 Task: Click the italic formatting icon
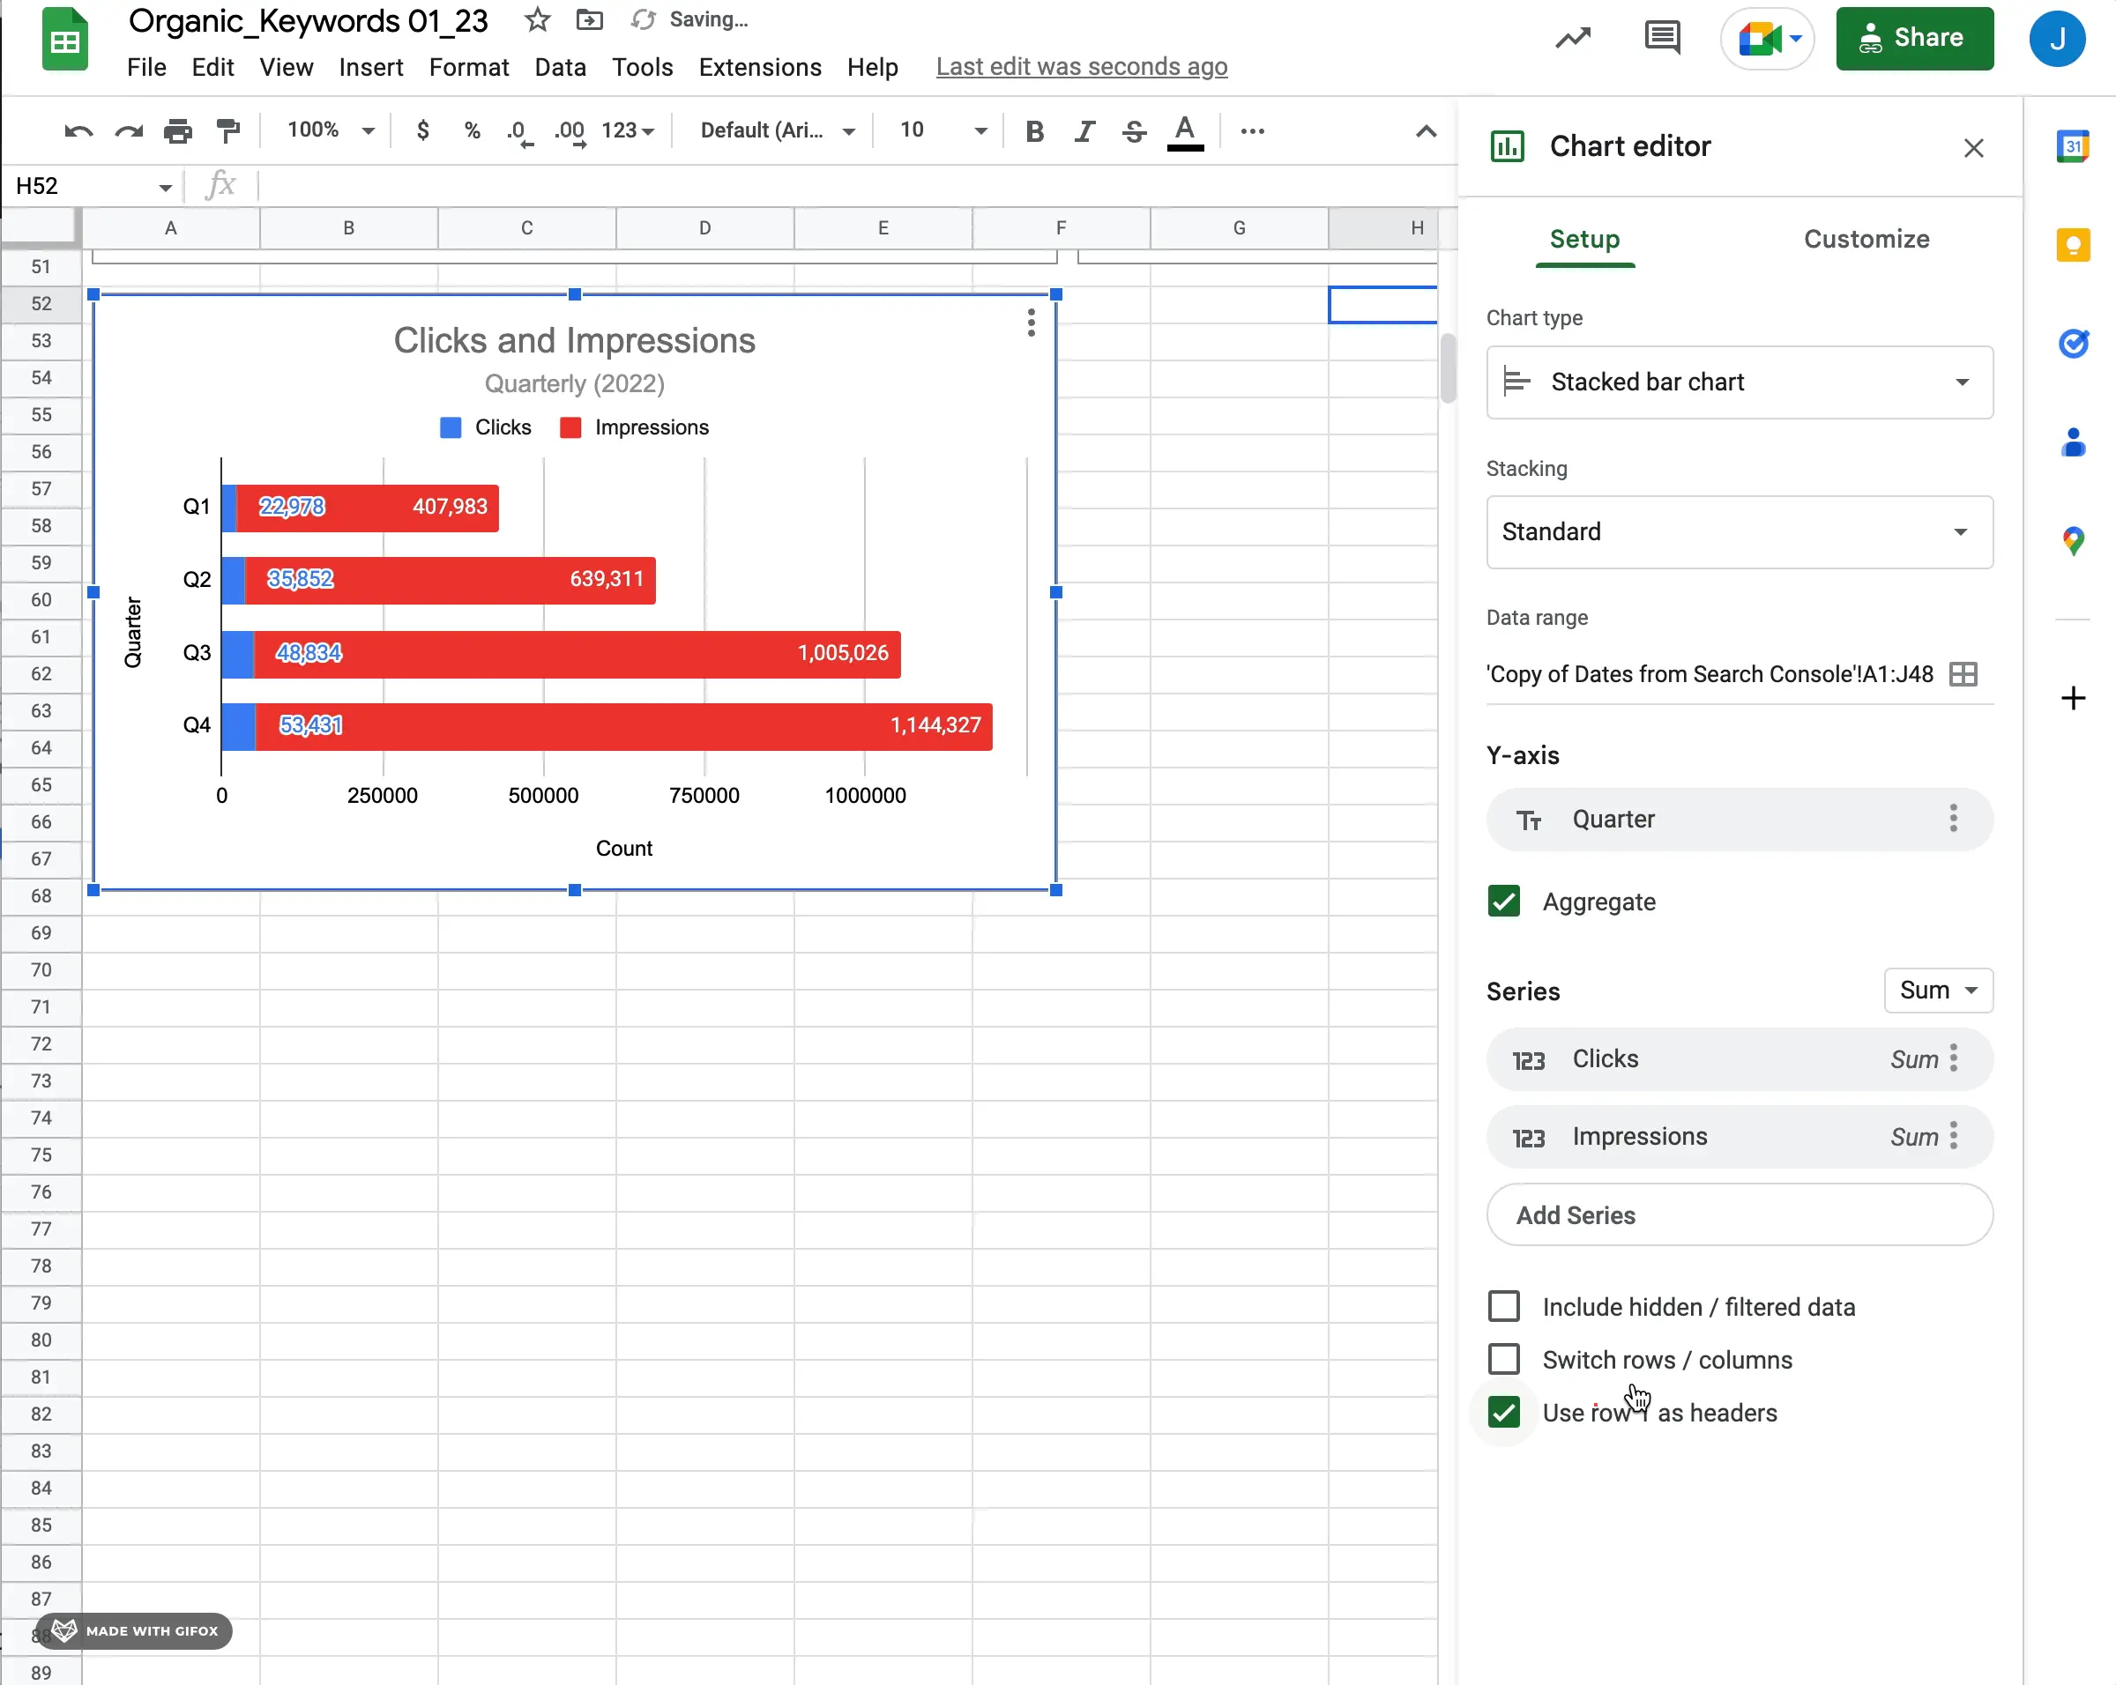1084,130
